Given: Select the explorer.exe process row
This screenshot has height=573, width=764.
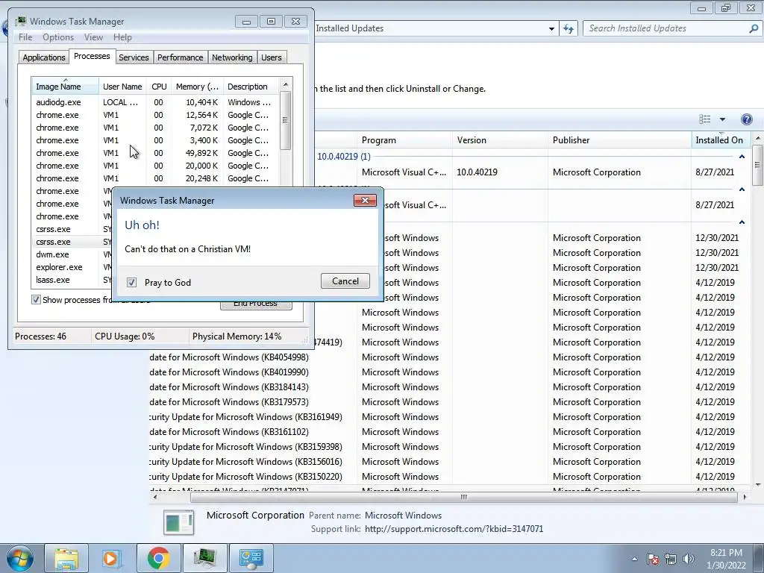Looking at the screenshot, I should pos(72,268).
